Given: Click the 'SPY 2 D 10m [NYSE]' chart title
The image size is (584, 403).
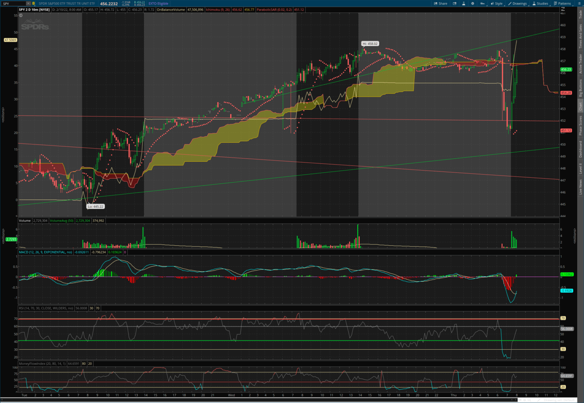Looking at the screenshot, I should pyautogui.click(x=35, y=10).
